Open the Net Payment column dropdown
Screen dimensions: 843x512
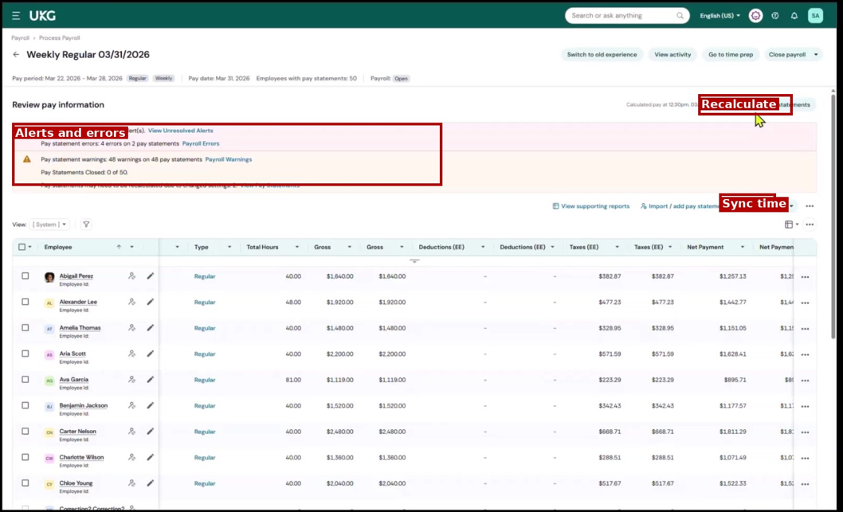tap(743, 247)
